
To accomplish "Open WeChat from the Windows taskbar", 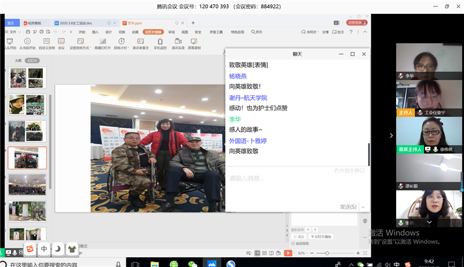I will click(193, 264).
